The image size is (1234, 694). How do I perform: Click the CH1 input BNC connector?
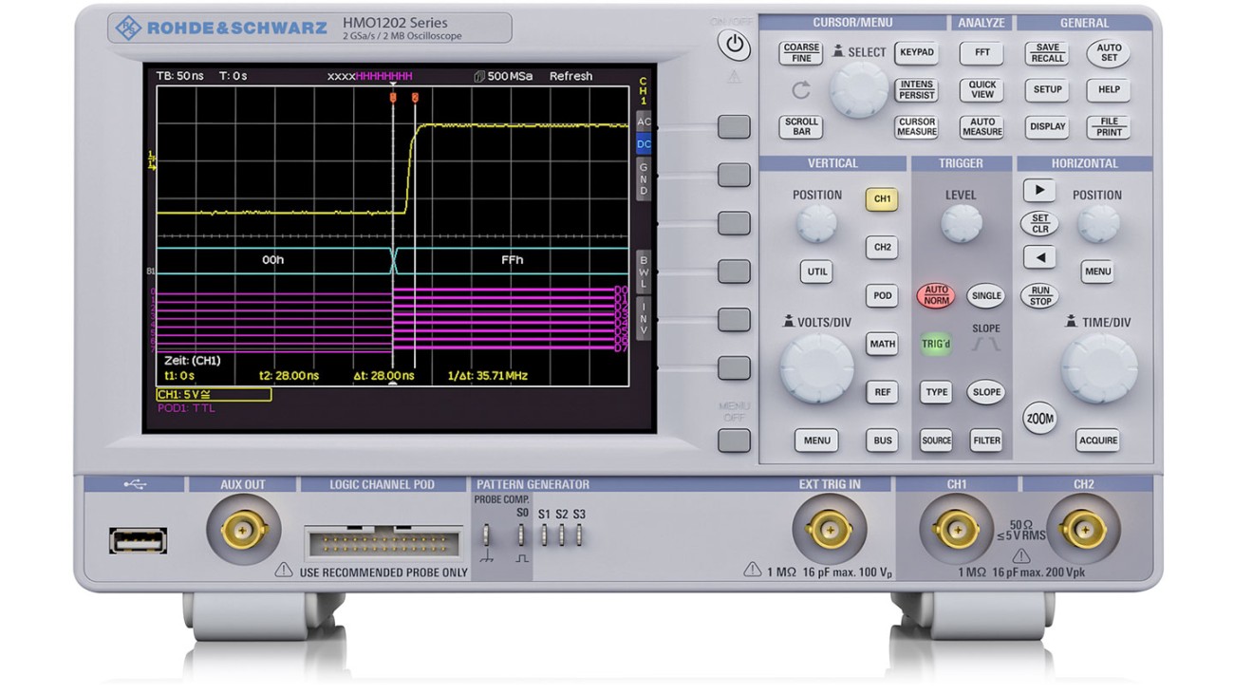click(x=956, y=530)
